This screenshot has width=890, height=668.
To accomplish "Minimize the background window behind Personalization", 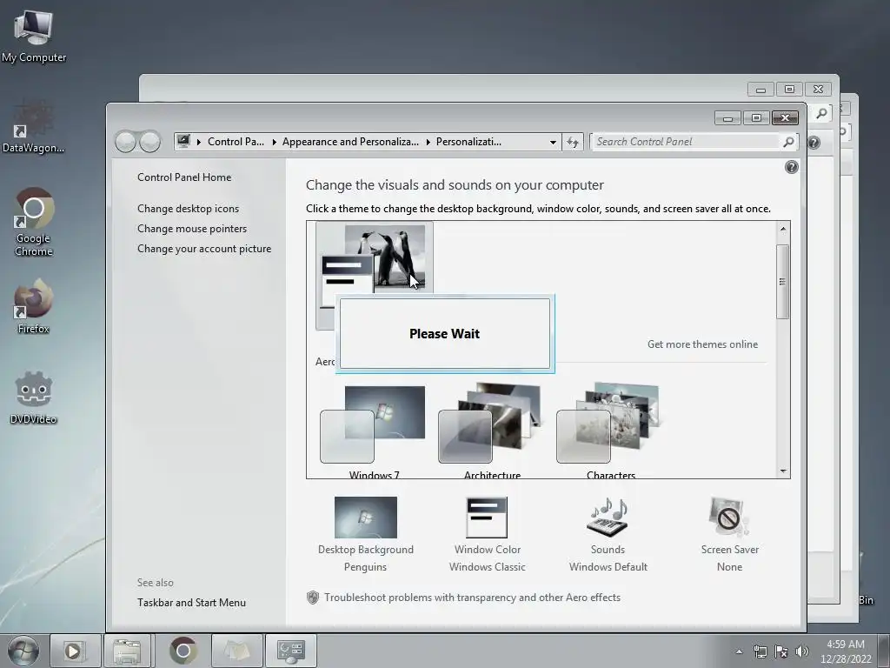I will tap(760, 90).
